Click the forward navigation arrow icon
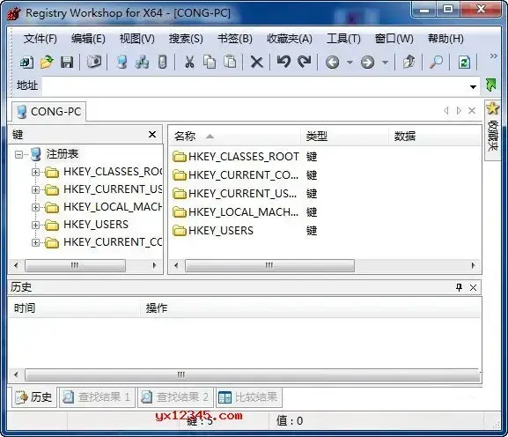Image resolution: width=508 pixels, height=437 pixels. (367, 62)
